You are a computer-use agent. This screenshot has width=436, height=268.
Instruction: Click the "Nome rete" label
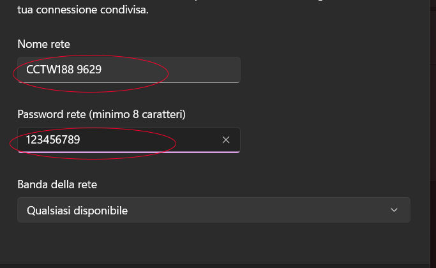[x=43, y=44]
